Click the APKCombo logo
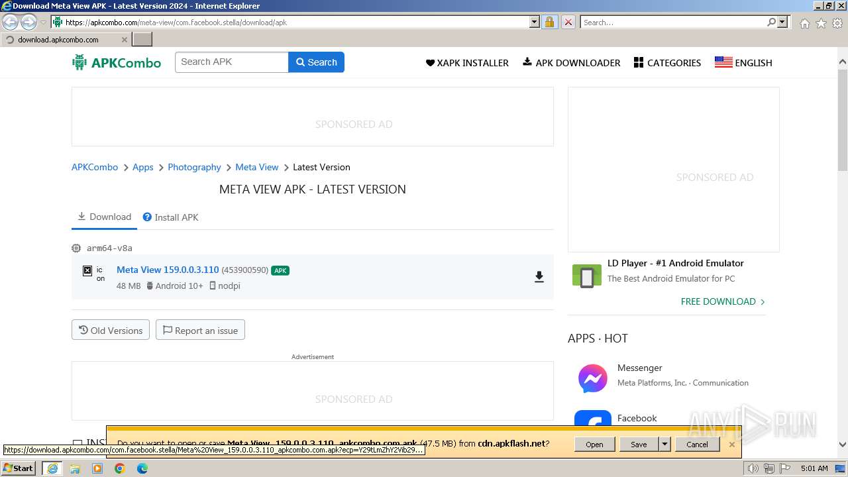 [x=117, y=63]
